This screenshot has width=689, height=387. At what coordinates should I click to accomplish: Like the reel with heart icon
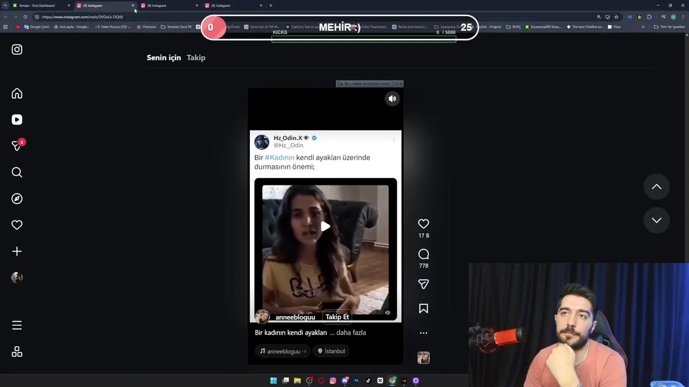424,224
